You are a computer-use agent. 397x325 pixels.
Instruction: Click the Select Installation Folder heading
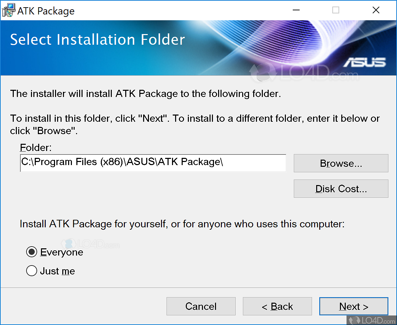tap(98, 40)
